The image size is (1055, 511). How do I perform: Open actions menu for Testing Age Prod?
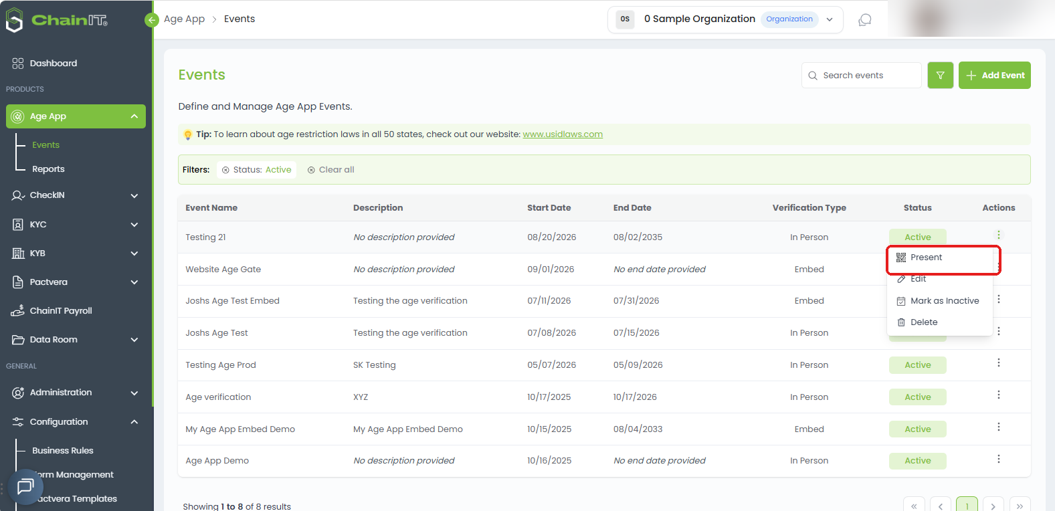(x=998, y=363)
